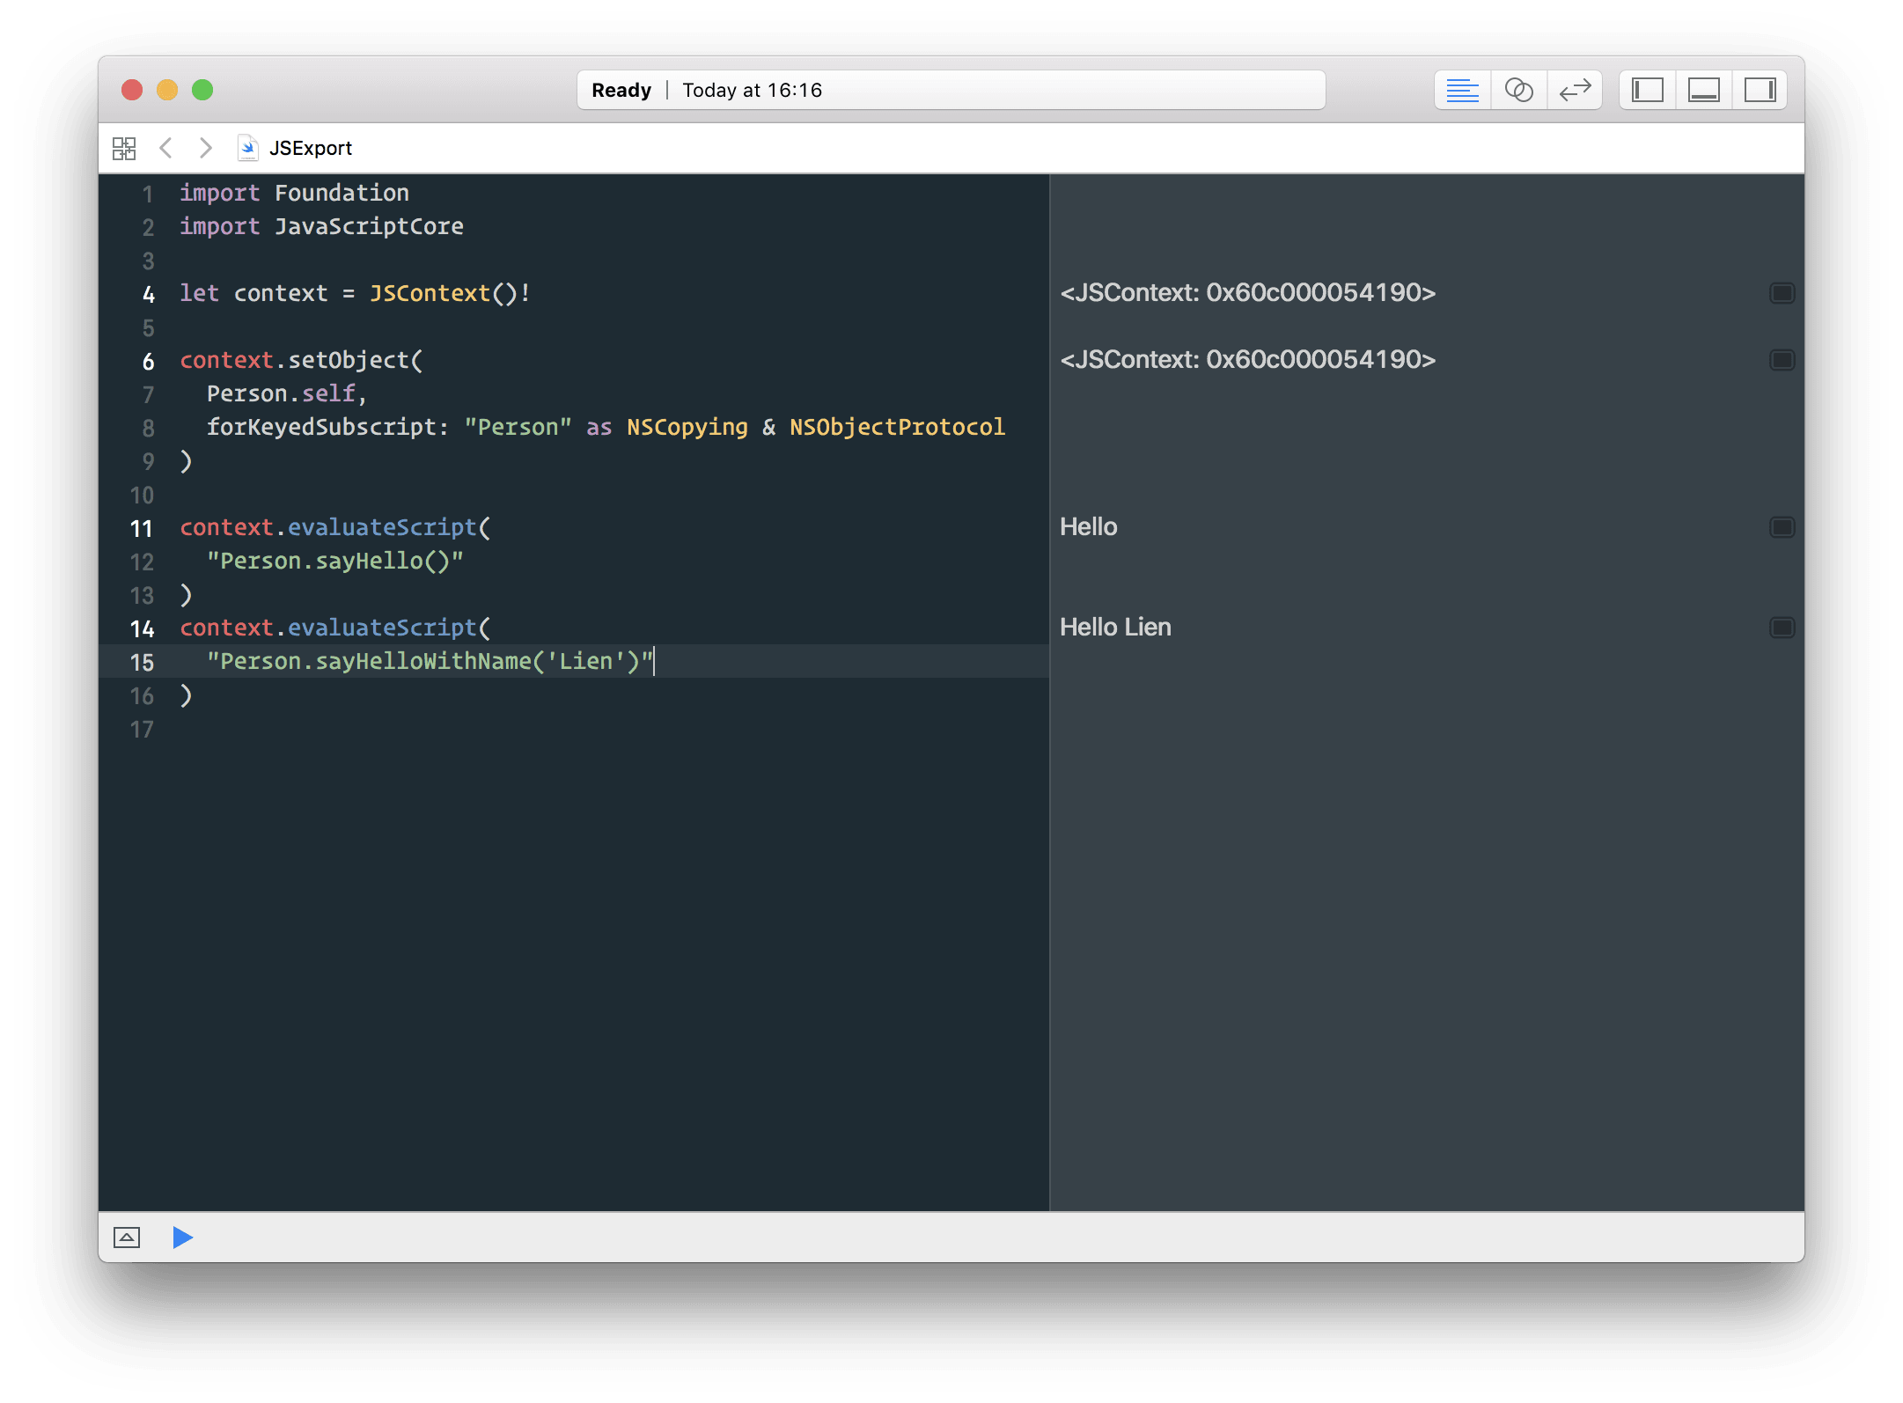Open the related items grid menu
Screen dimensions: 1903x1403
click(x=124, y=148)
